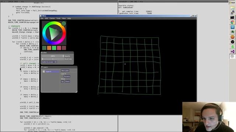Click 'feasible states:' text in right editor
Image resolution: width=236 pixels, height=132 pixels.
click(x=126, y=5)
